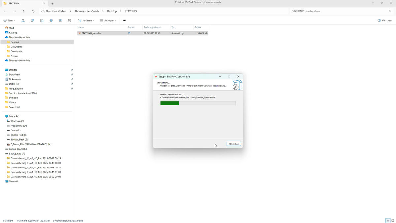Image resolution: width=396 pixels, height=223 pixels.
Task: Click the sync status icon of STAYFINO_Installer
Action: [x=129, y=33]
